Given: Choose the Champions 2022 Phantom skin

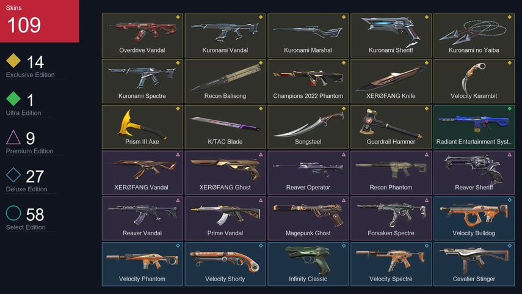Looking at the screenshot, I should tap(308, 81).
